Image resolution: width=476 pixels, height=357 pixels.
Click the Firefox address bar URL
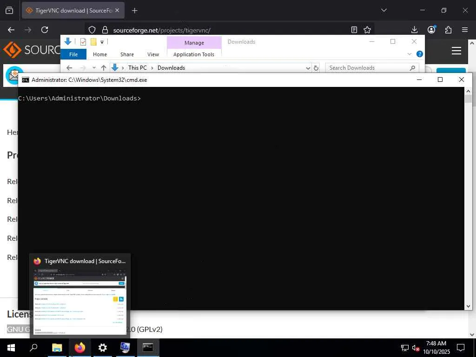pyautogui.click(x=162, y=30)
